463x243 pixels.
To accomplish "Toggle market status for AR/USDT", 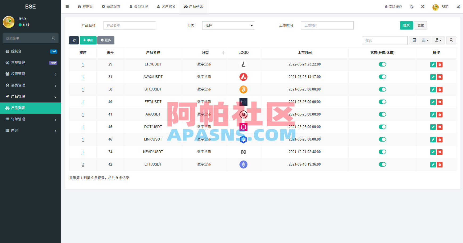I will pos(382,114).
